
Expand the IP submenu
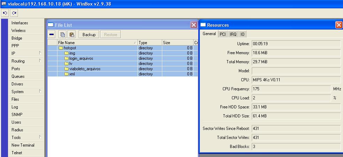(26, 53)
